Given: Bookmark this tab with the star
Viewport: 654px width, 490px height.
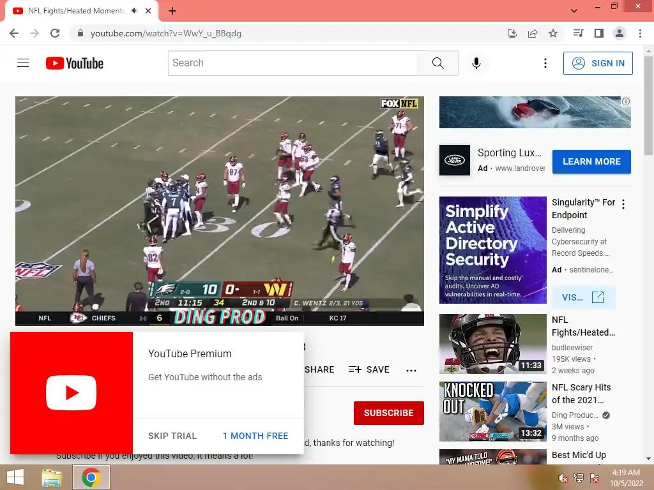Looking at the screenshot, I should (x=553, y=33).
